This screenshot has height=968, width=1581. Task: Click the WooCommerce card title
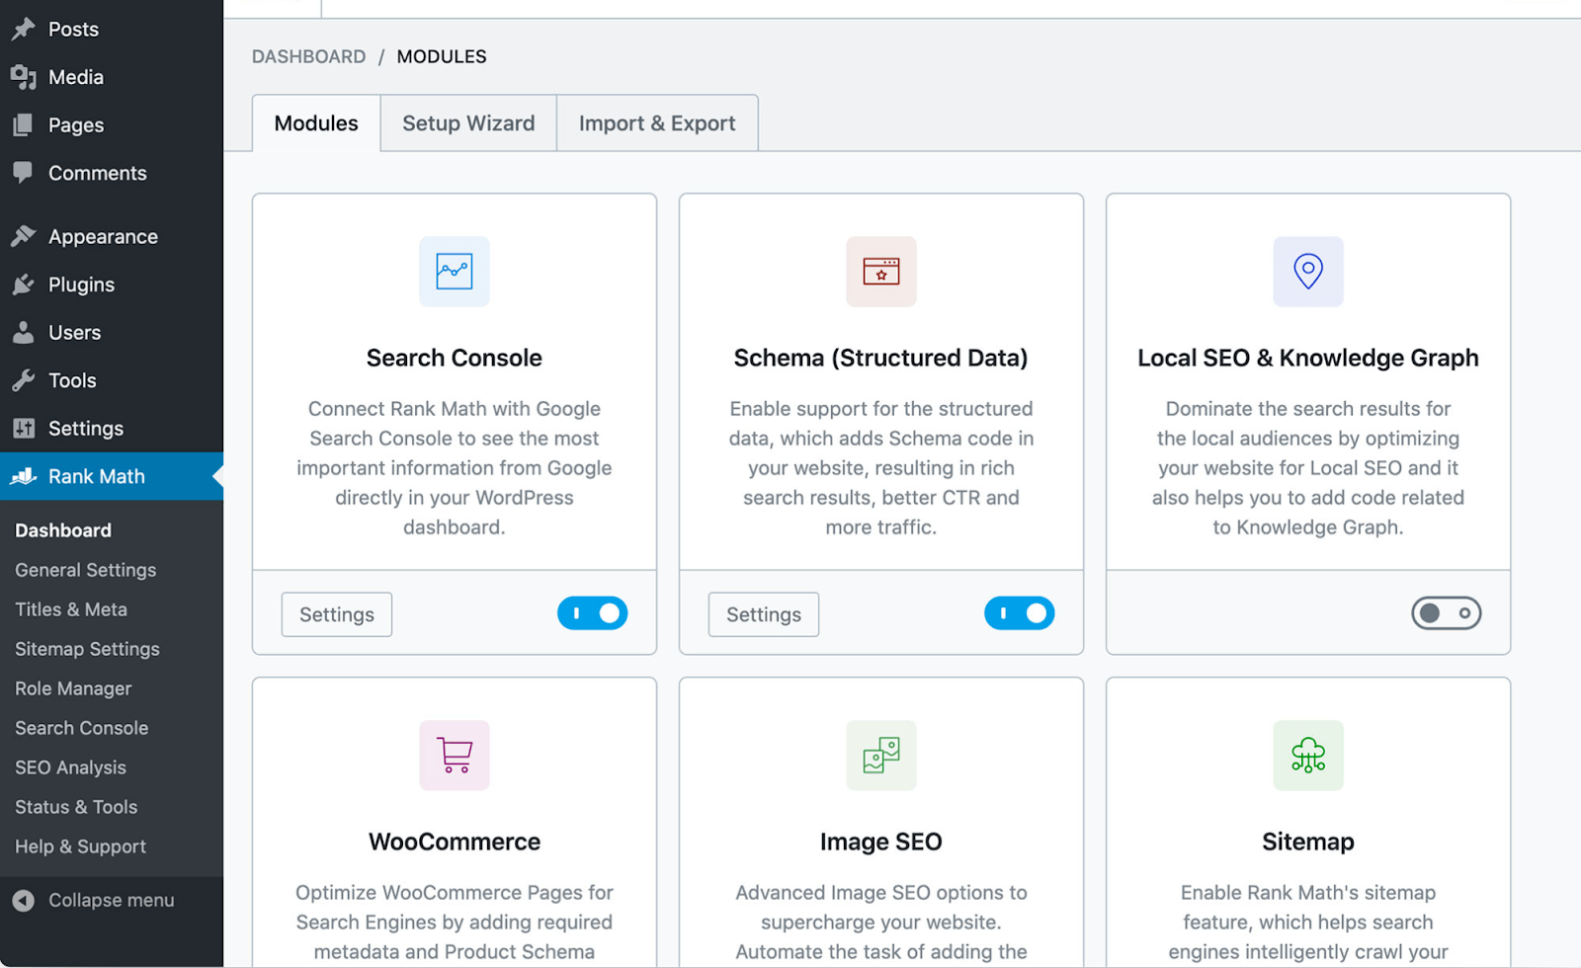tap(455, 842)
